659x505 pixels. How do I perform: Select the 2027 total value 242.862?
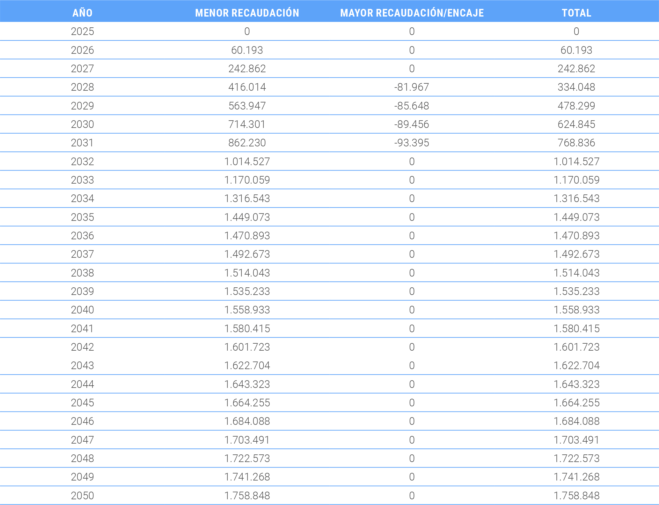[576, 68]
